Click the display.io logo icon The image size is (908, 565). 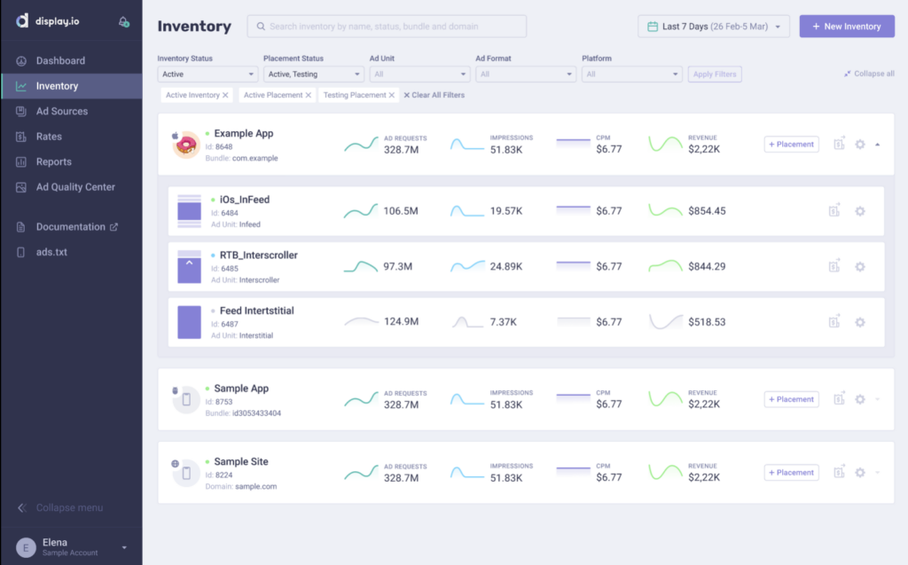(21, 21)
